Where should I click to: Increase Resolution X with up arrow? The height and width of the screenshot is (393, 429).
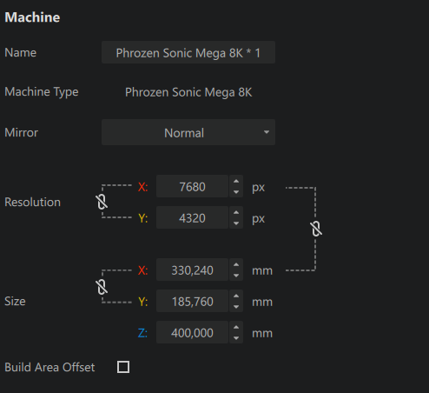tap(236, 182)
